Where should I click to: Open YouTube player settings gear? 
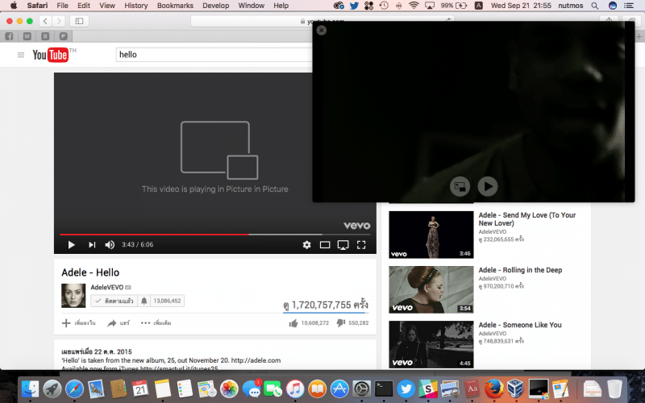[x=307, y=245]
